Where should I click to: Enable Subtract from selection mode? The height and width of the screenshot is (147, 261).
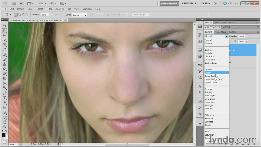pyautogui.click(x=23, y=15)
